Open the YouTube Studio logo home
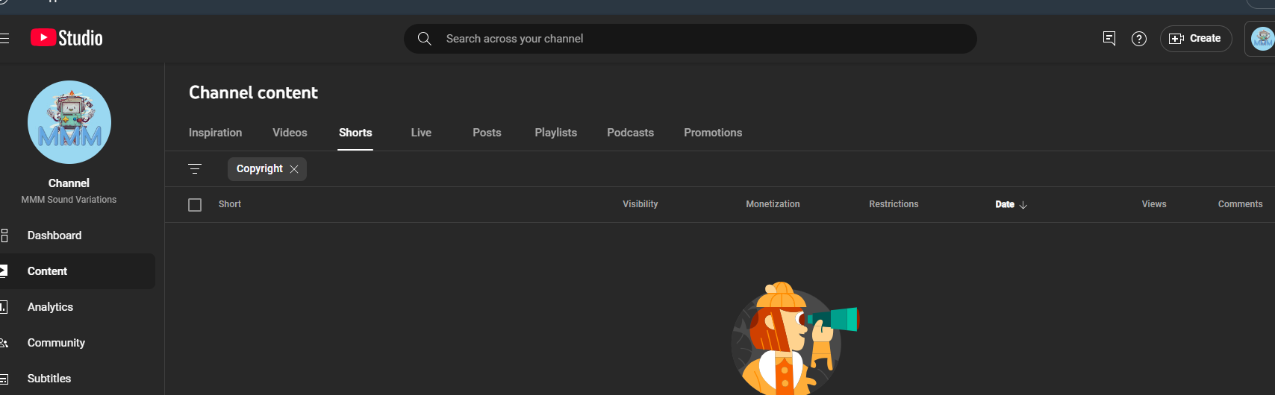This screenshot has height=395, width=1275. 66,38
